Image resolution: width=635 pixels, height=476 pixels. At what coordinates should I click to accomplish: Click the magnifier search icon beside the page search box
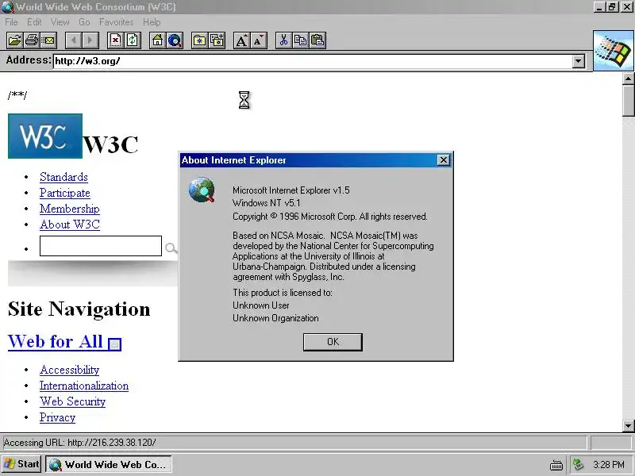(x=171, y=248)
